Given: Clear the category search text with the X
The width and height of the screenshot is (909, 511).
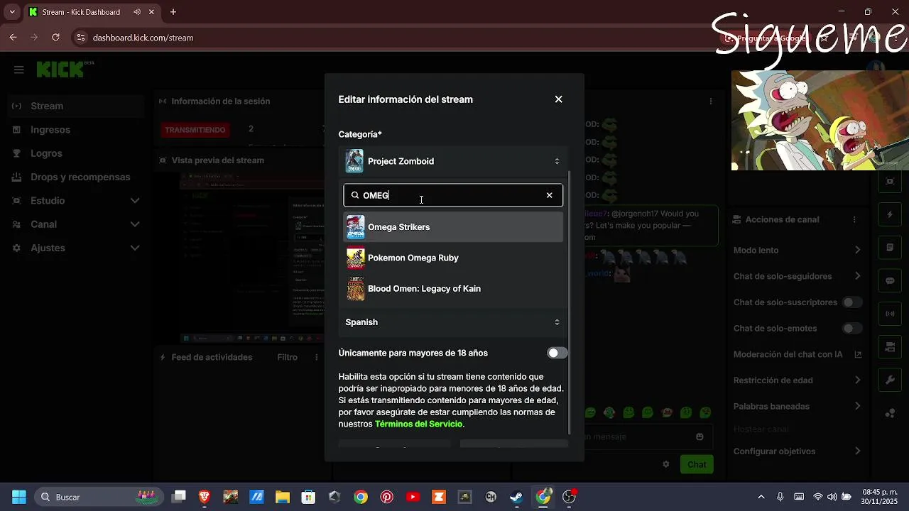Looking at the screenshot, I should 549,195.
